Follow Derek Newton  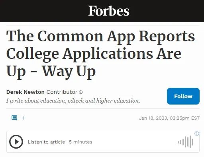point(183,96)
